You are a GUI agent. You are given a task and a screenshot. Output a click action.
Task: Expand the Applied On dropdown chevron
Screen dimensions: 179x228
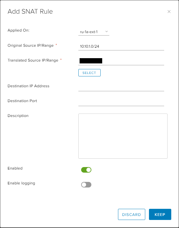point(107,32)
